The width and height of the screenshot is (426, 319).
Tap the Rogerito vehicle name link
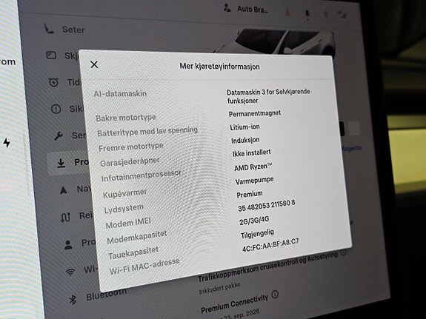[352, 148]
